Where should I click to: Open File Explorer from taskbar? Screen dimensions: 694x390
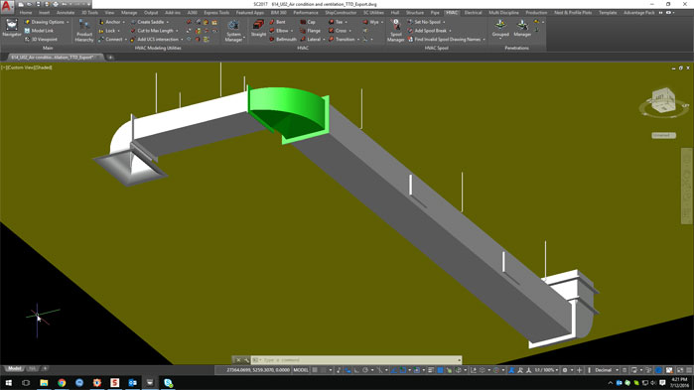point(44,382)
